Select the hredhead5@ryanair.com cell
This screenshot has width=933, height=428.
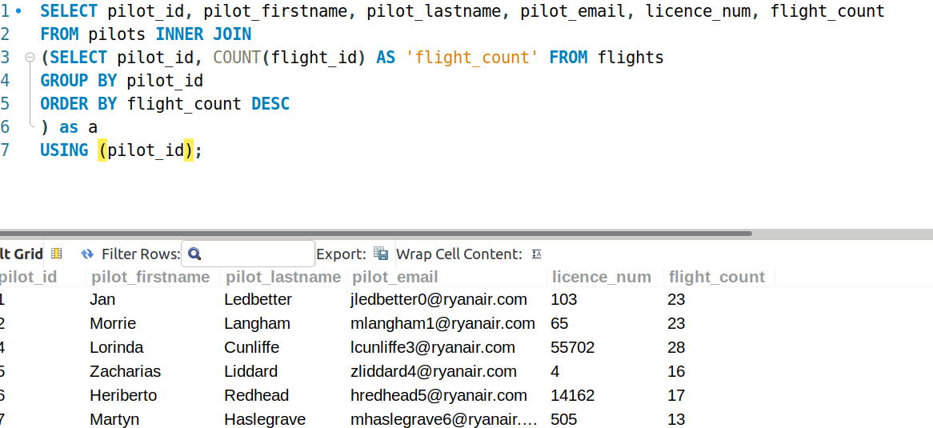[x=438, y=395]
